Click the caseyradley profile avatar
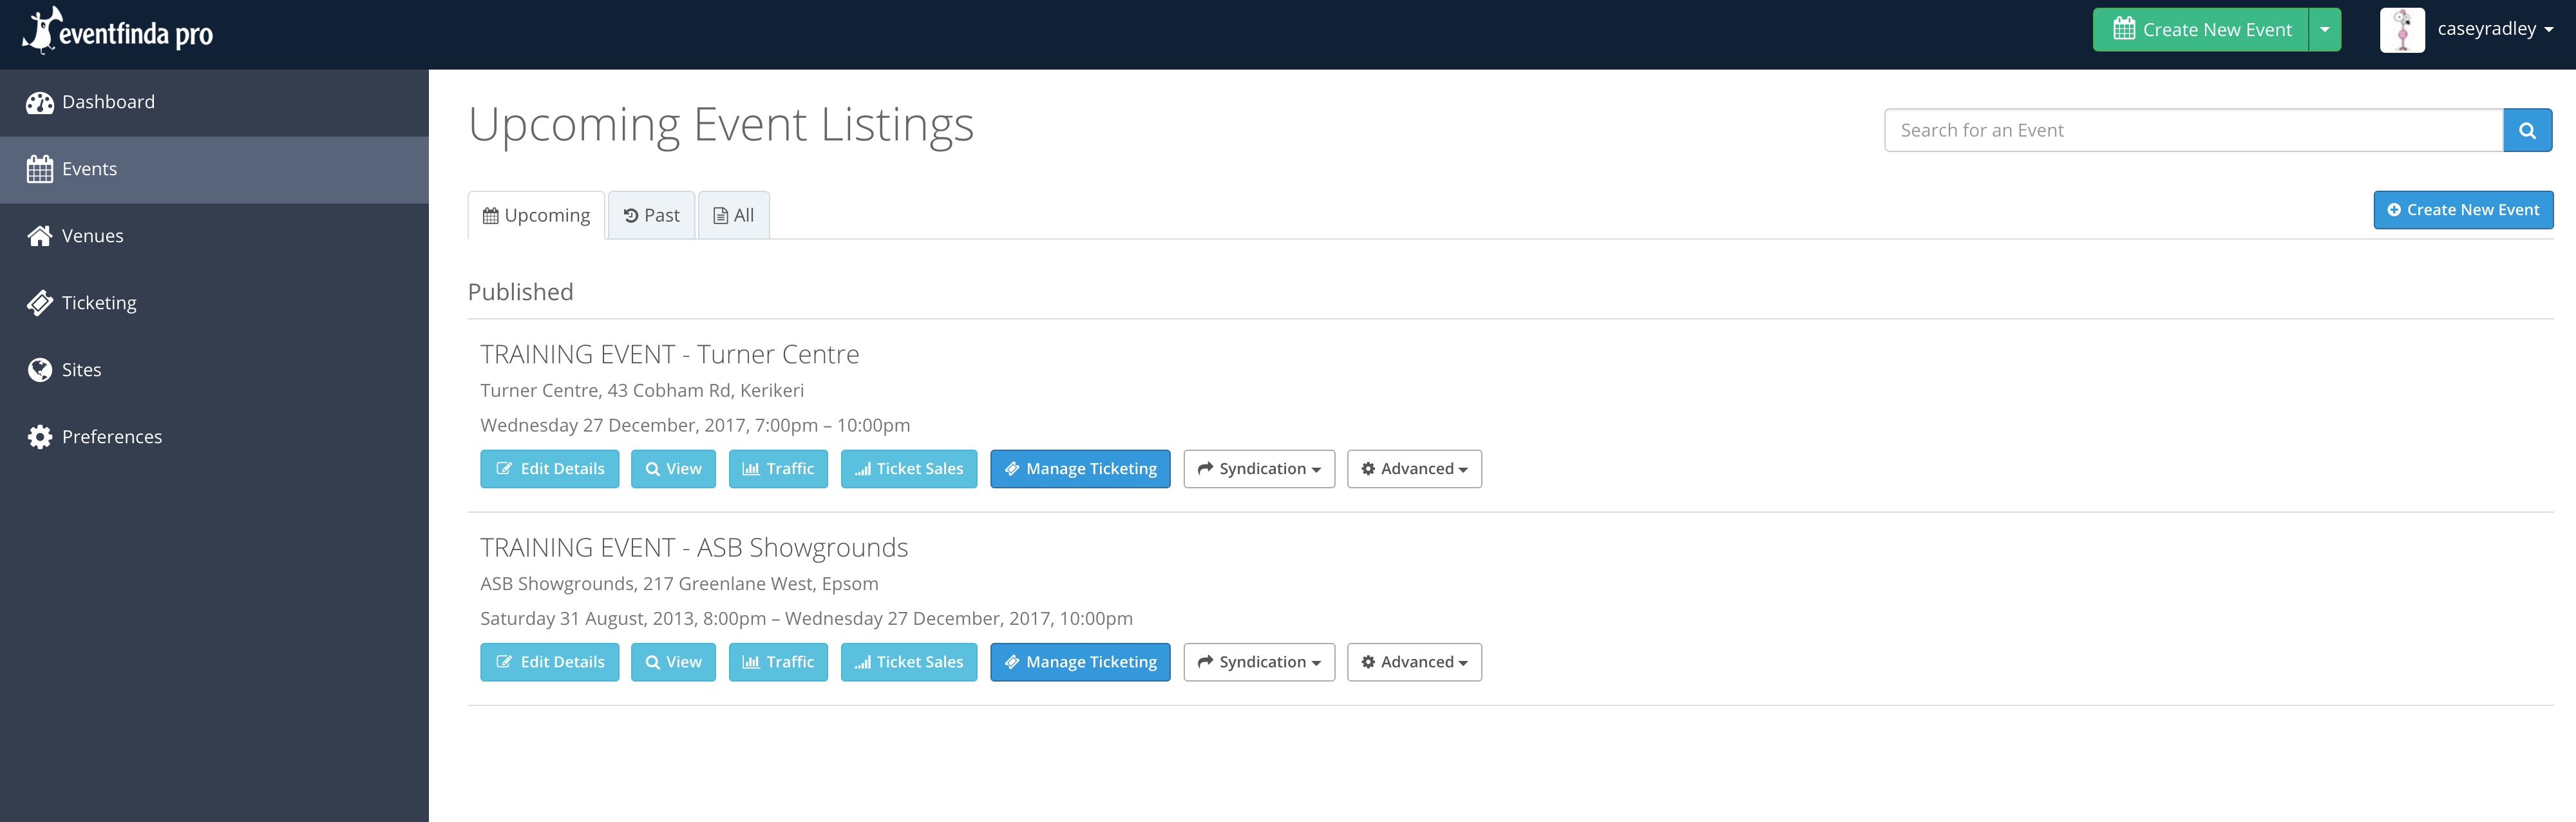 tap(2402, 30)
